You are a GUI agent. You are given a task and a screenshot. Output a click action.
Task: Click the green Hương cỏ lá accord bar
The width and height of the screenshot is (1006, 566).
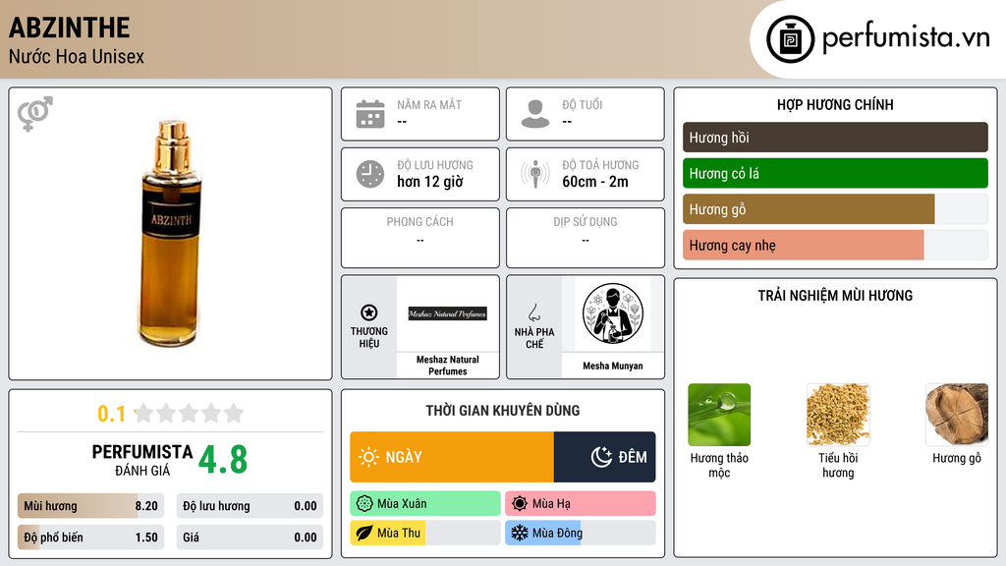835,173
